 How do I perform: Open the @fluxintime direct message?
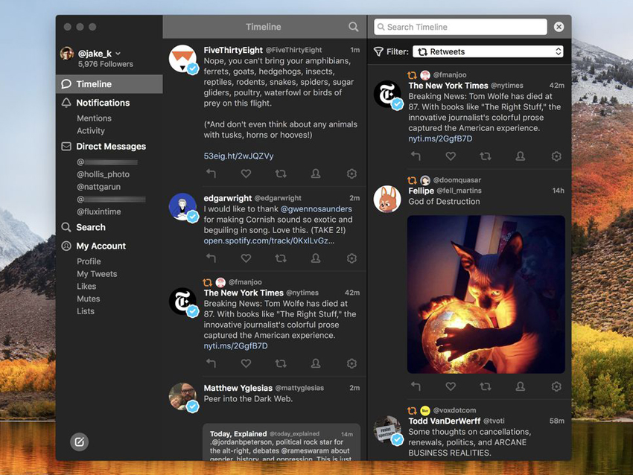pyautogui.click(x=99, y=211)
